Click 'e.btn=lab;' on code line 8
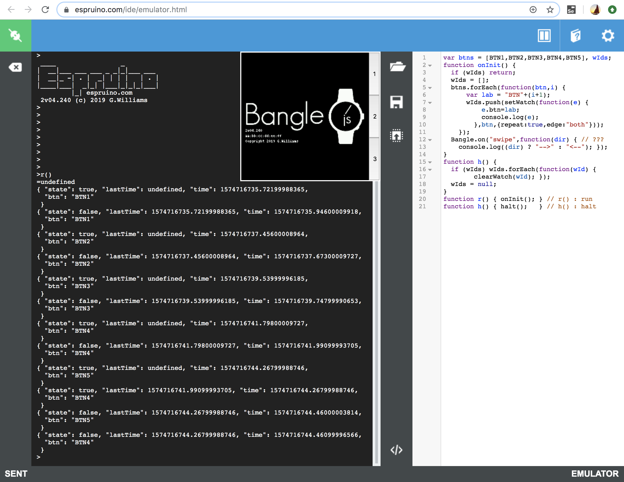Screen dimensions: 624x482 point(500,110)
